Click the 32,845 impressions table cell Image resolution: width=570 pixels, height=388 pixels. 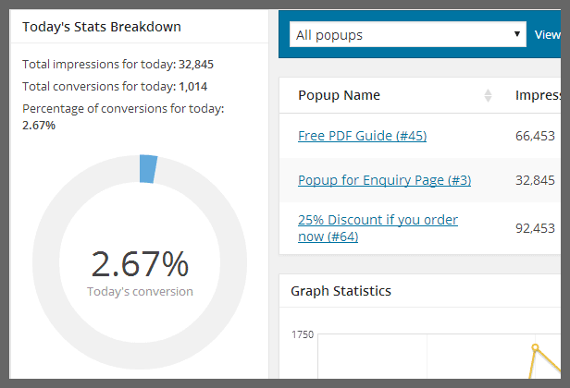click(x=535, y=180)
